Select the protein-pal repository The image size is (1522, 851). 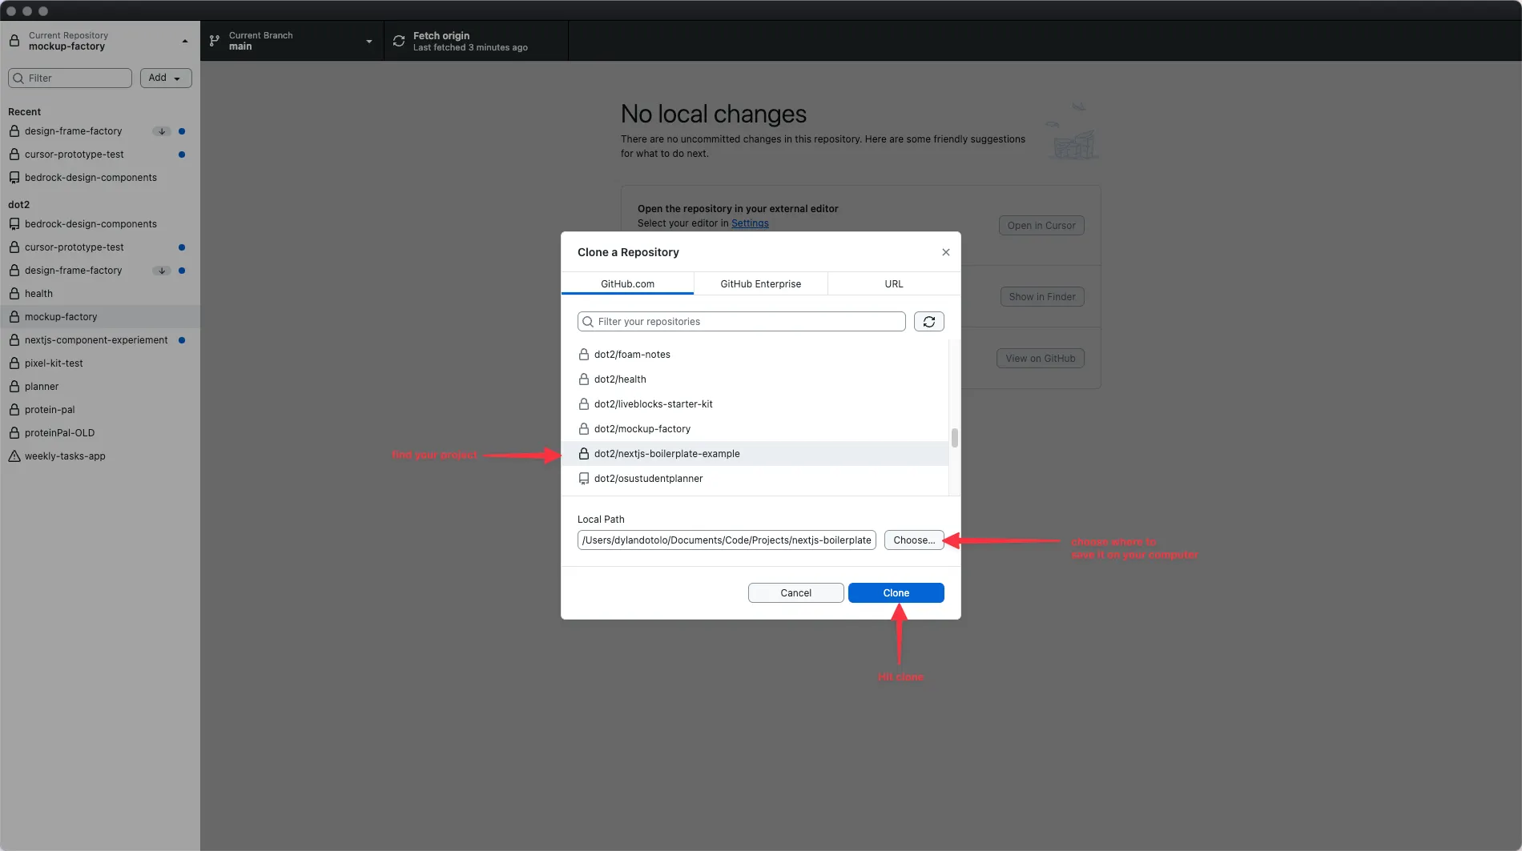(100, 410)
